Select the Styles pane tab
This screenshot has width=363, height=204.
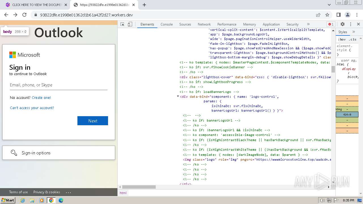tap(343, 32)
